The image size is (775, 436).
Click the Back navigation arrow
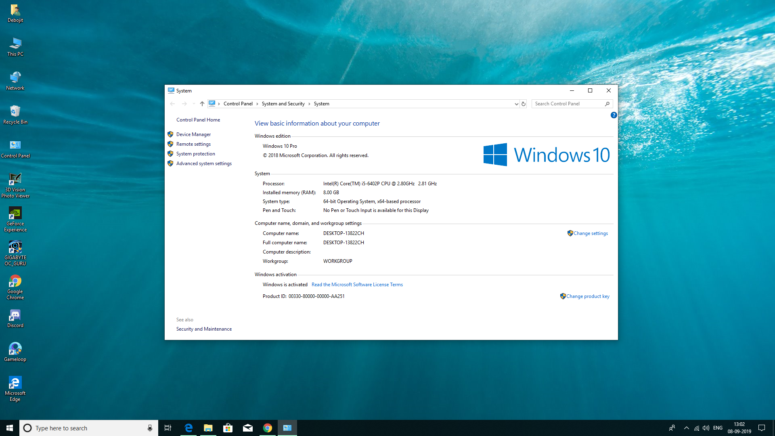click(x=172, y=104)
